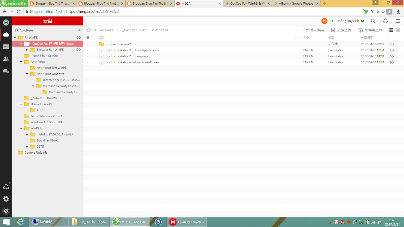Open the notifications bell

pos(385,21)
